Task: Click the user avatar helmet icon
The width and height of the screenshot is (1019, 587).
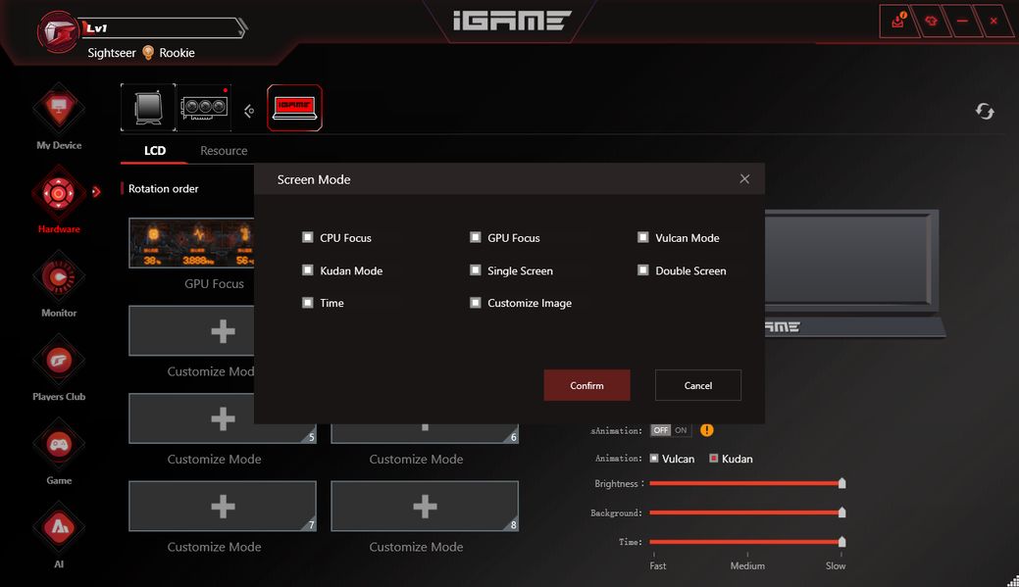Action: coord(57,31)
